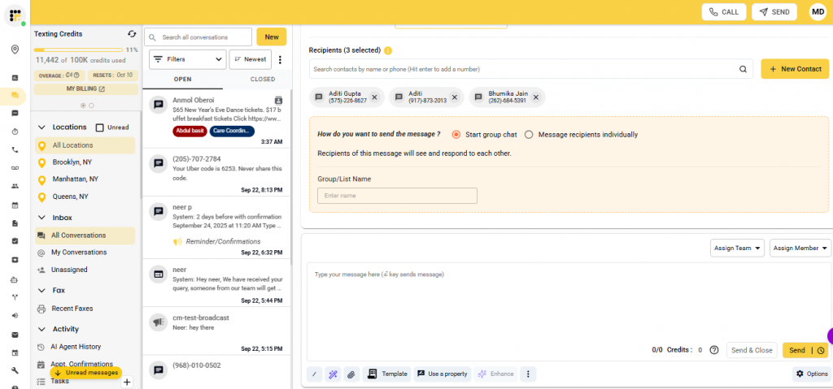The image size is (833, 389).
Task: Open the Template picker button
Action: pos(386,374)
